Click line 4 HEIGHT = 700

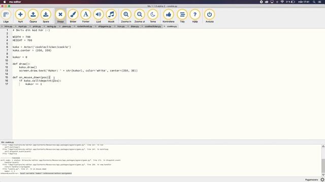(22, 40)
